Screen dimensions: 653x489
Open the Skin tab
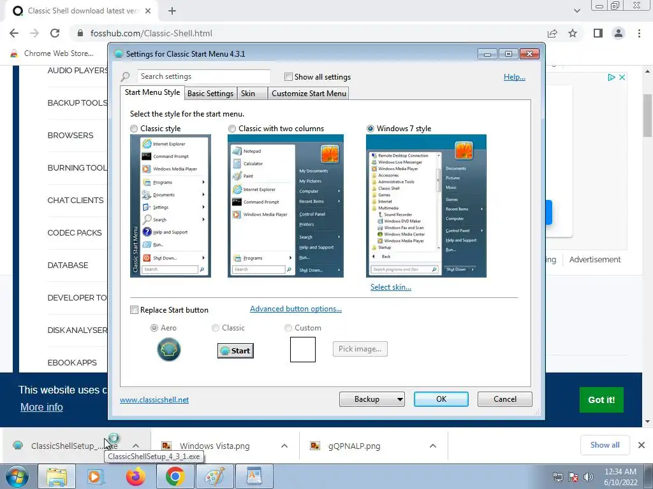(252, 94)
